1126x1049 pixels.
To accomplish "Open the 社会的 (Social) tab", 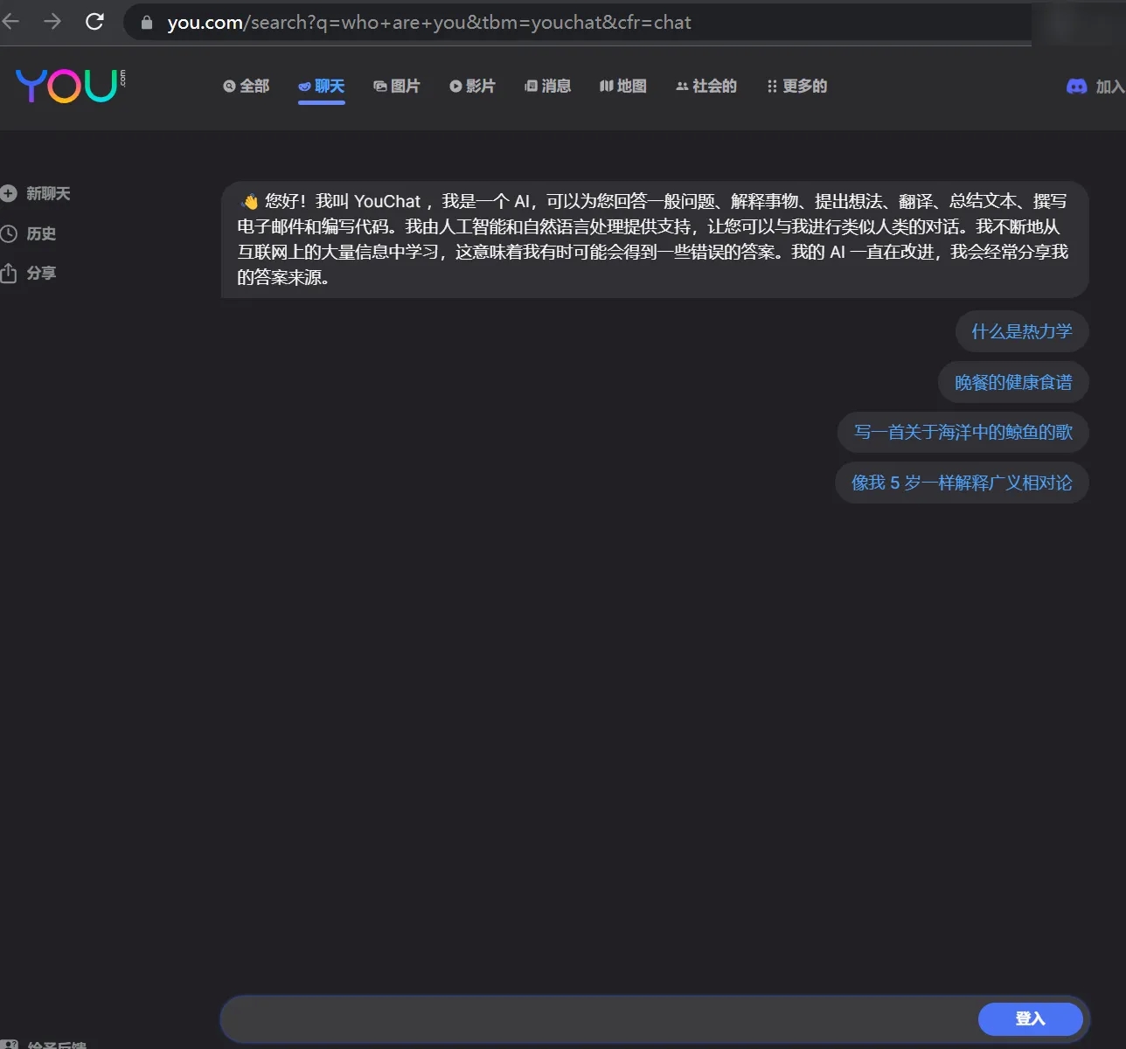I will 706,86.
